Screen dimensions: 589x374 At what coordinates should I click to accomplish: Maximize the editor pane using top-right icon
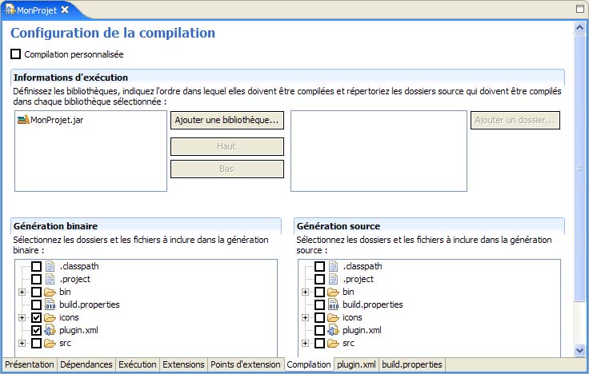coord(580,8)
